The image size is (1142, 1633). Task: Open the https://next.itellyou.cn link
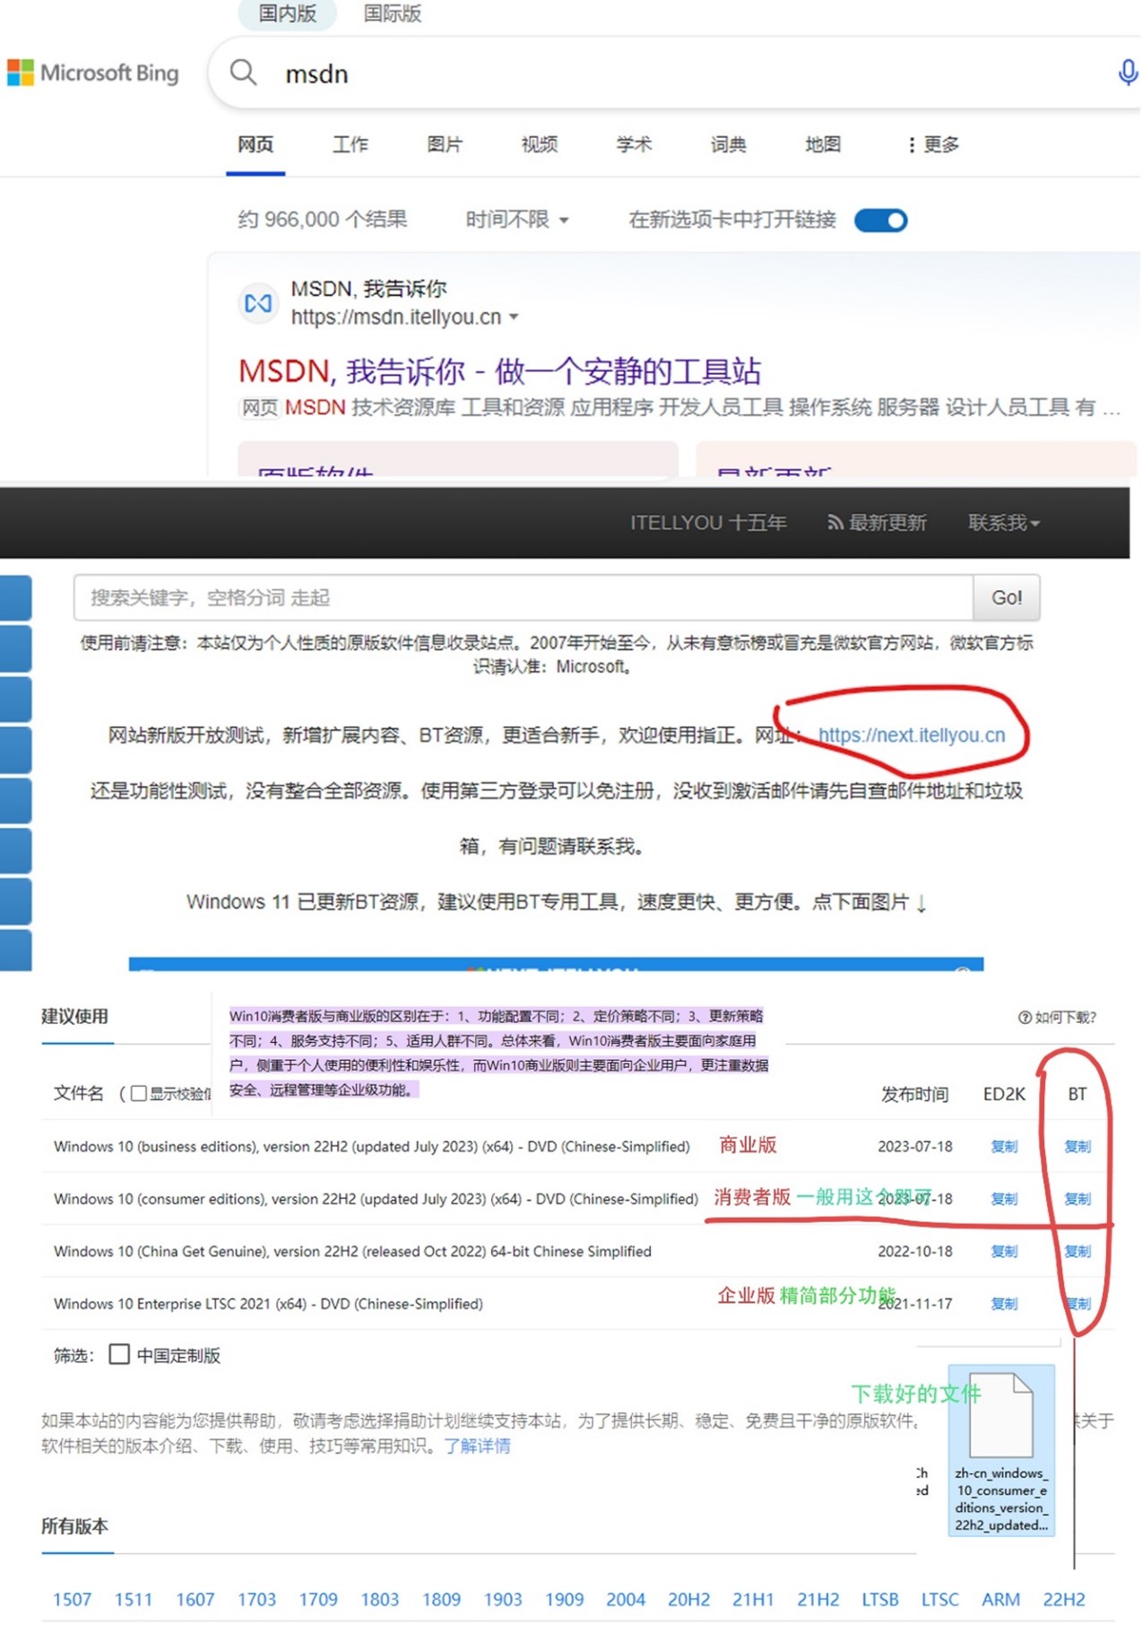pyautogui.click(x=911, y=735)
